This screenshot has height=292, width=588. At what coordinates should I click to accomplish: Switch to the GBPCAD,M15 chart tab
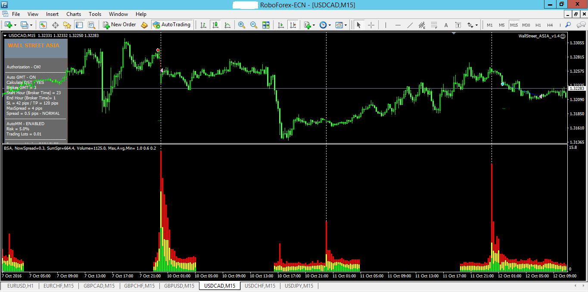click(x=99, y=286)
